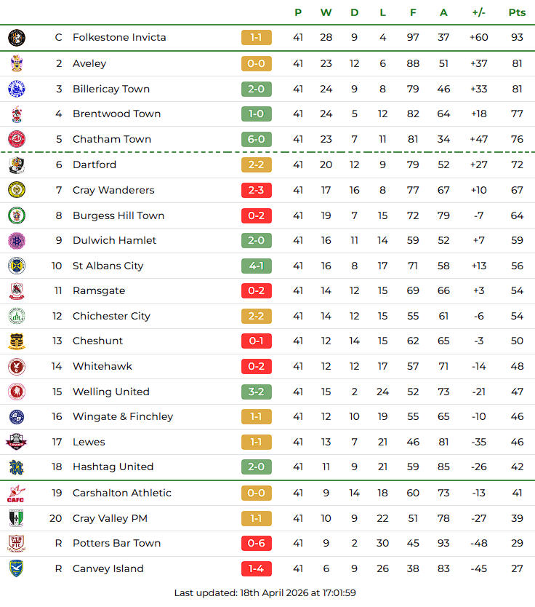The height and width of the screenshot is (607, 535).
Task: Click Billericay Town's crest icon
Action: coord(17,89)
